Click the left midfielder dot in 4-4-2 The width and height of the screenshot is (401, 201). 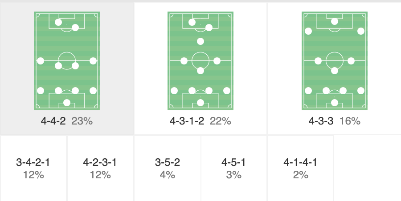(x=41, y=61)
